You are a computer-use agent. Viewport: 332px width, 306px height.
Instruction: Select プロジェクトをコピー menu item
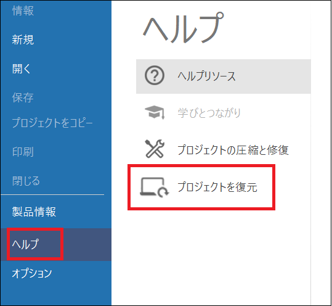pos(52,123)
